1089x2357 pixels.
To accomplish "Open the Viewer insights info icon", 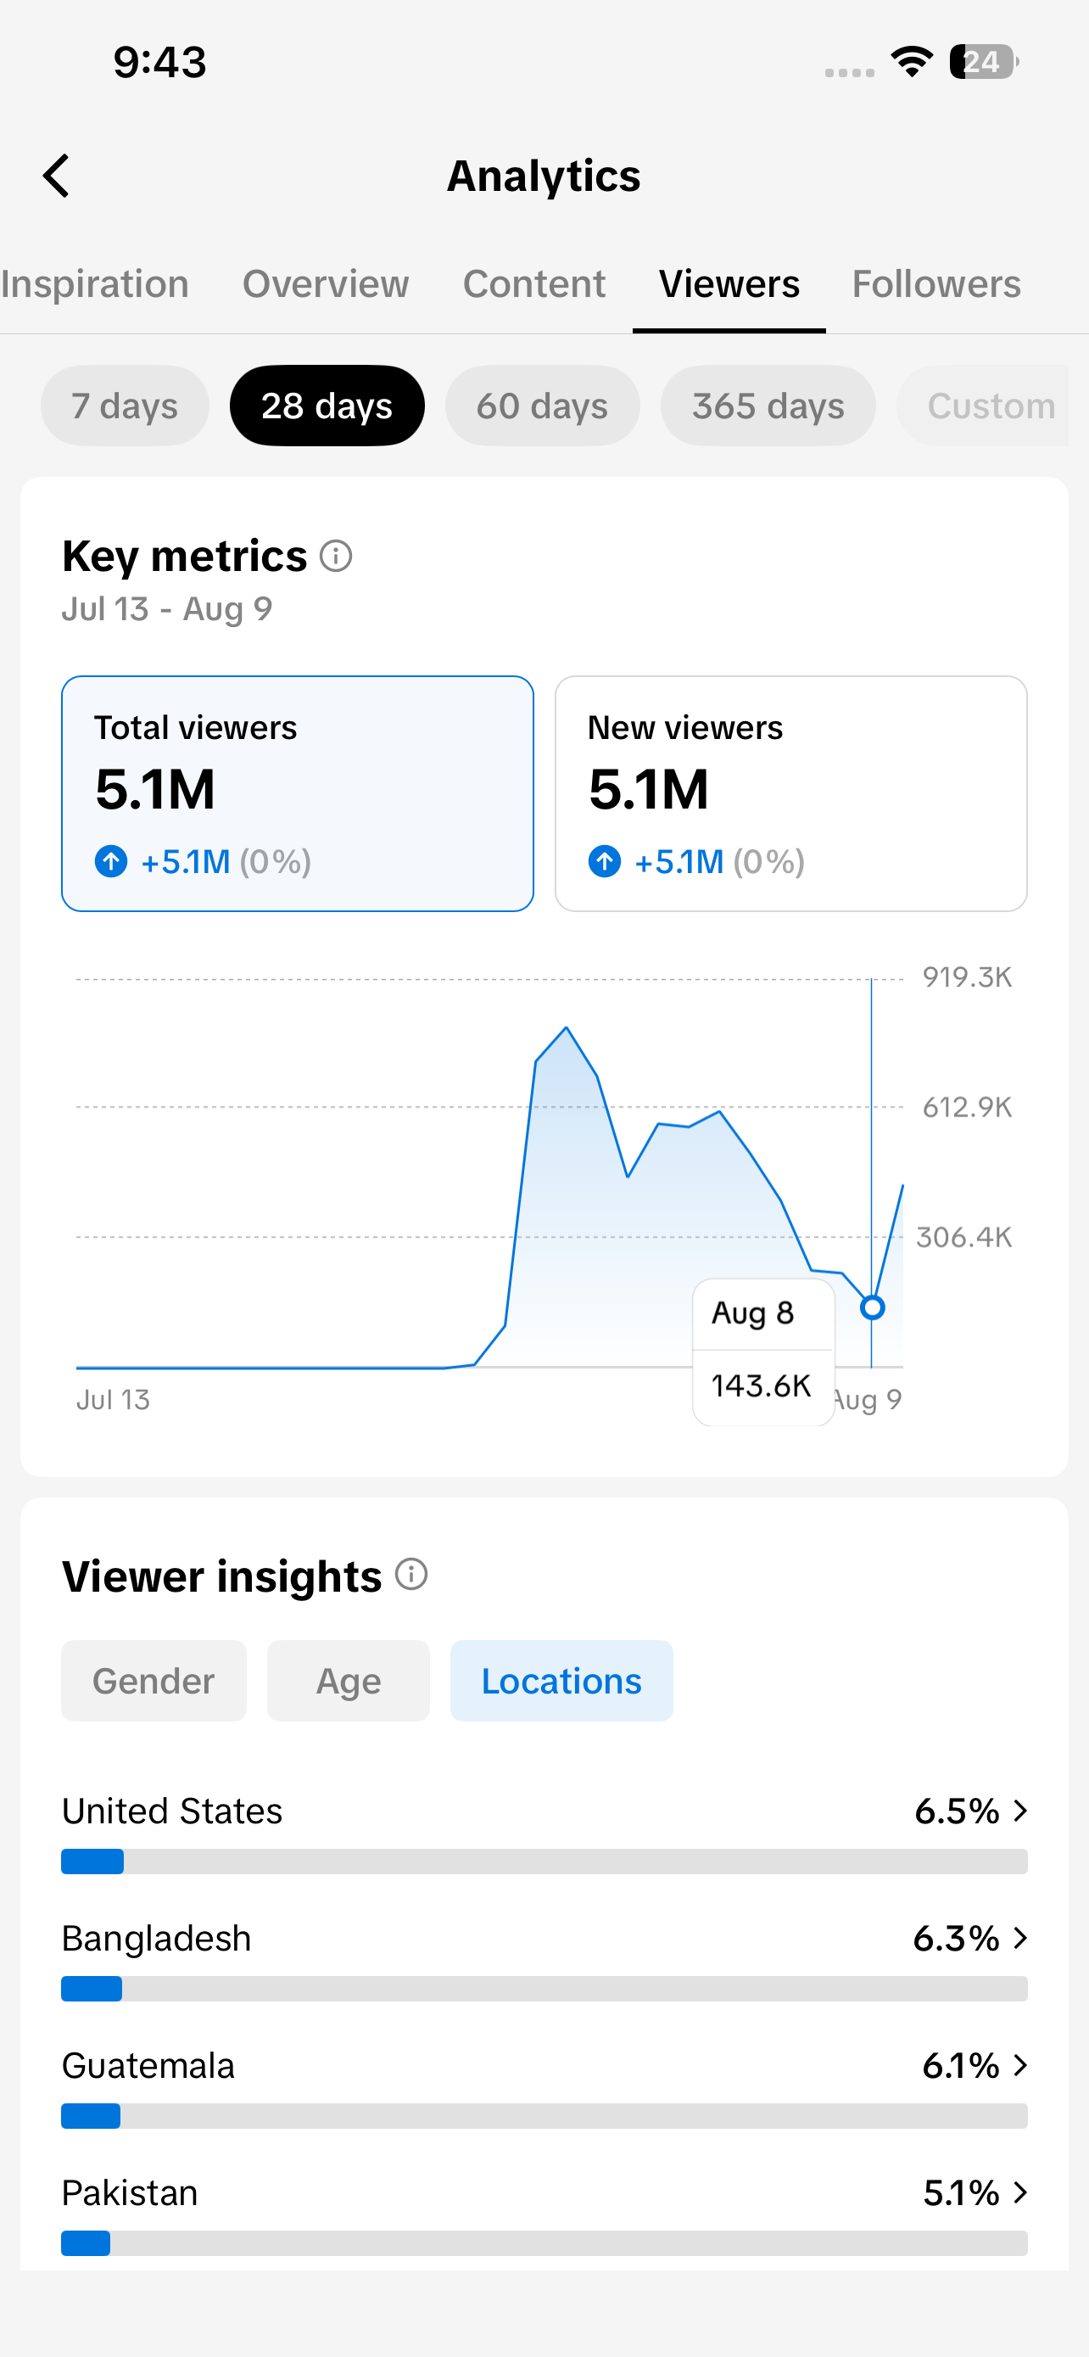I will (x=411, y=1574).
